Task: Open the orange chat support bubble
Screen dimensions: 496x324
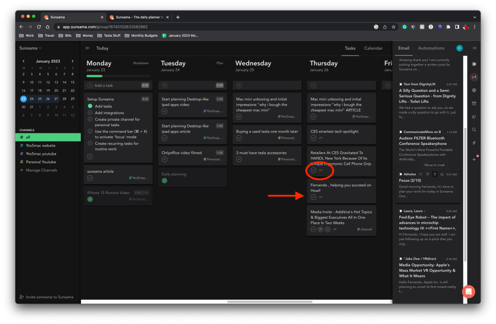Action: click(x=469, y=291)
